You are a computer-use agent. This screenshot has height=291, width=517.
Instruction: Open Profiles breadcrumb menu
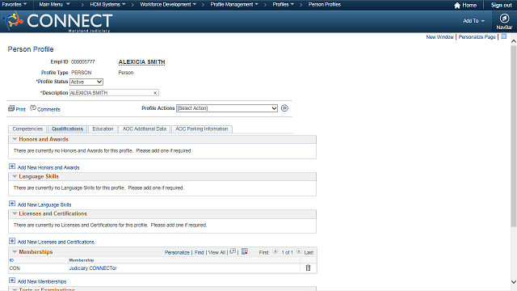click(283, 5)
